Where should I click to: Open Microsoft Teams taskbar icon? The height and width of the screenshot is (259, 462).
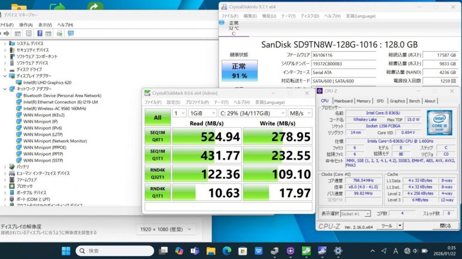point(195,251)
